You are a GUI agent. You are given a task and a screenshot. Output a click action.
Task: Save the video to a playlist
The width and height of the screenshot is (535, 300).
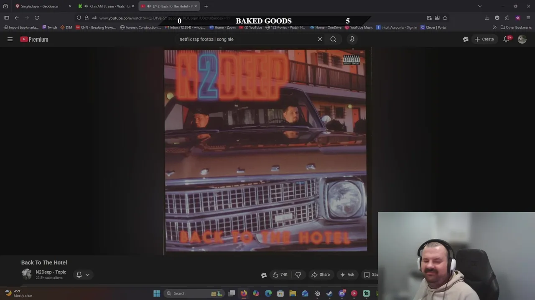pos(370,275)
